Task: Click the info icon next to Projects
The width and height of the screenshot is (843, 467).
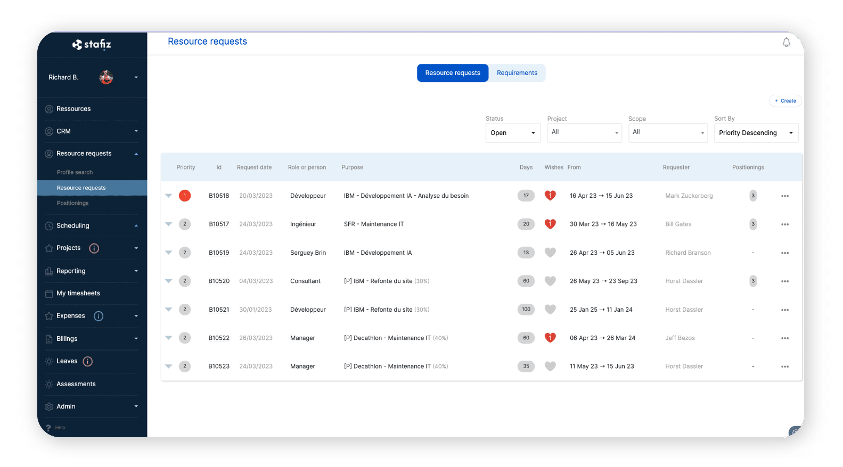Action: [94, 248]
